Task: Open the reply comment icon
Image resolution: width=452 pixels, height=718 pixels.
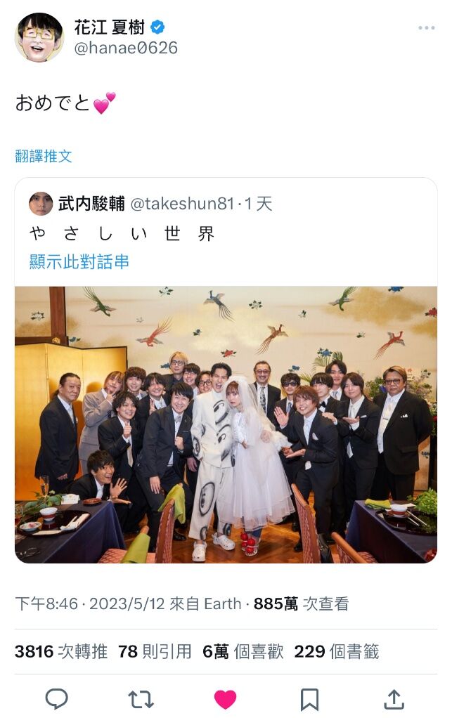Action: [57, 699]
